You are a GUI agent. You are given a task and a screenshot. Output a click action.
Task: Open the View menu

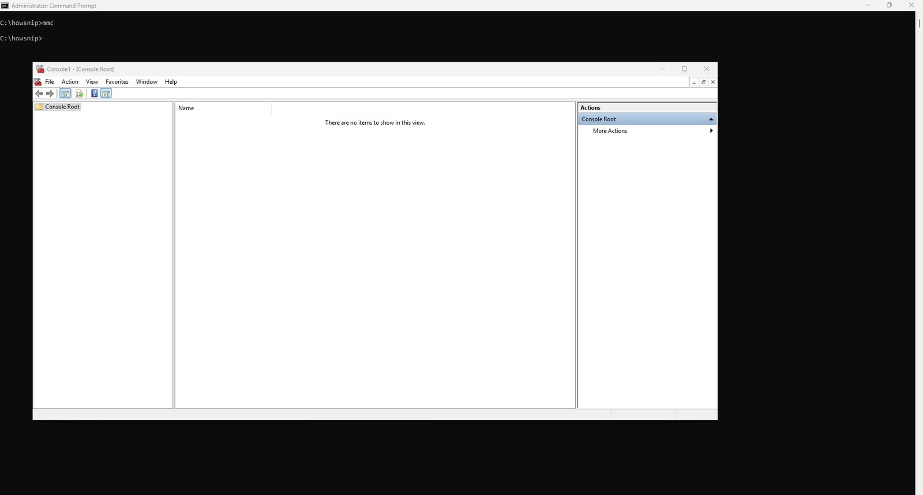92,82
